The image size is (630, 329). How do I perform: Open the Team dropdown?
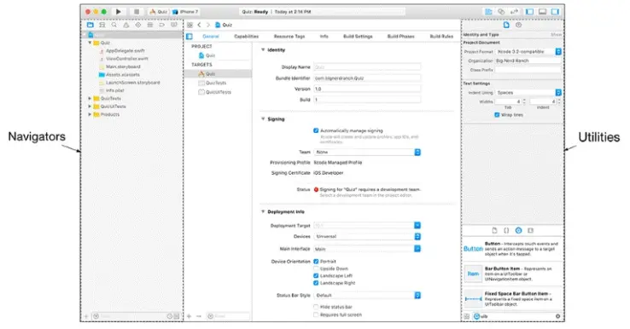pos(367,152)
